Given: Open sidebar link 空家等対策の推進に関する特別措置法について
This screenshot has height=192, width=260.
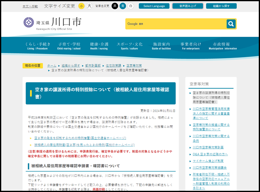Looking at the screenshot, I should pos(211,127).
